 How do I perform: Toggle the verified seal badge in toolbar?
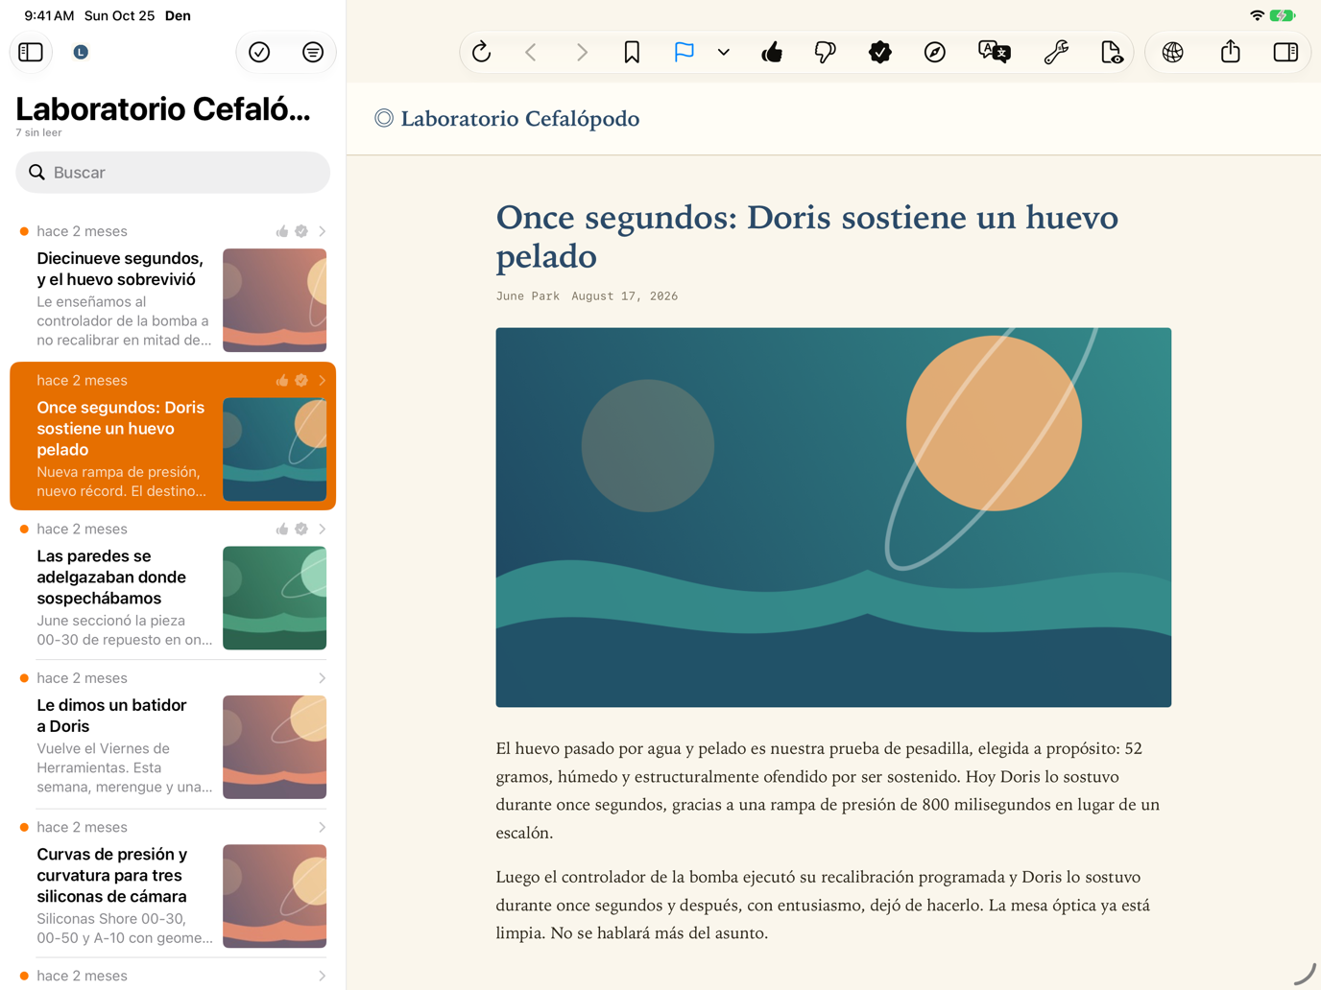point(879,52)
